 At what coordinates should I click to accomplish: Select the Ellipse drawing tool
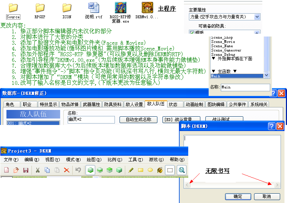coord(150,170)
